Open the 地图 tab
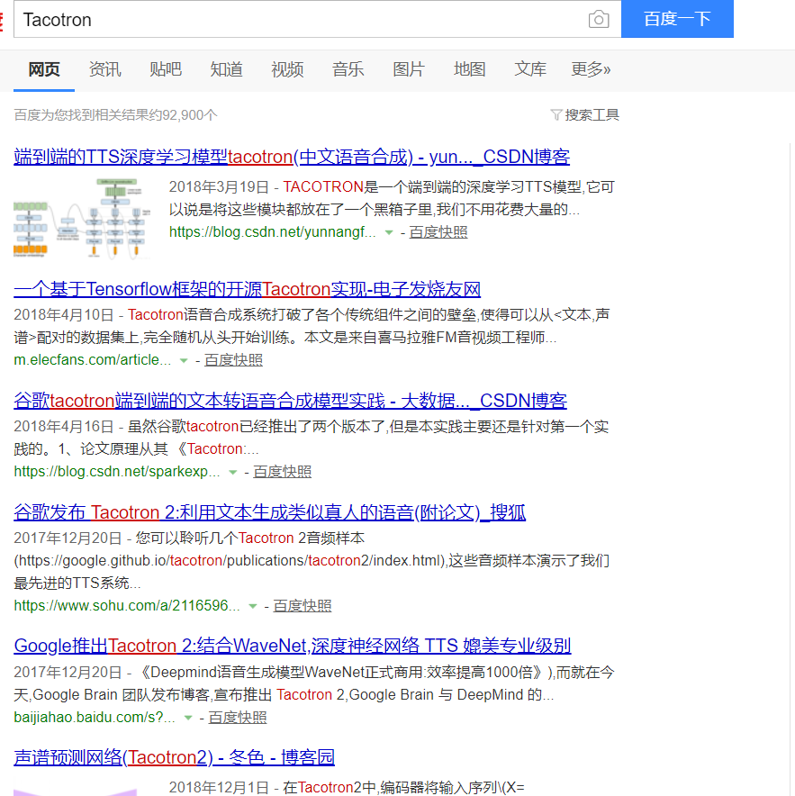Image resolution: width=795 pixels, height=796 pixels. (x=470, y=69)
